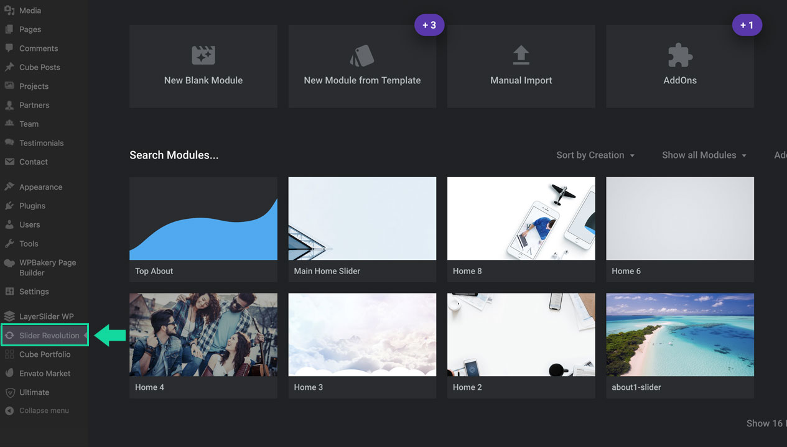This screenshot has height=447, width=787.
Task: Open the Appearance menu item
Action: point(40,187)
